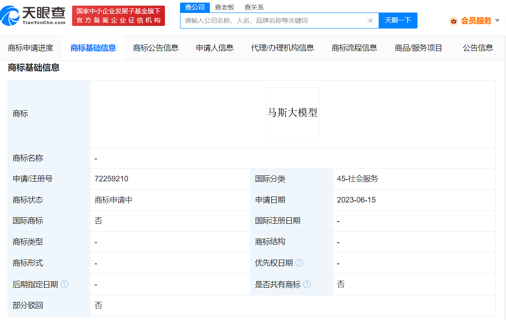Click the 天眼一下 search button

tap(398, 20)
